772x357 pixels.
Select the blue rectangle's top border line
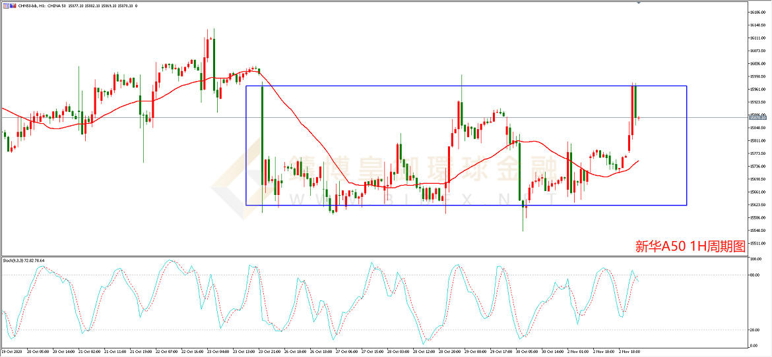click(462, 86)
